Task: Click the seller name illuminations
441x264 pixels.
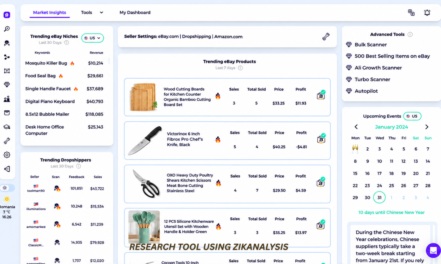Action: pos(36,209)
